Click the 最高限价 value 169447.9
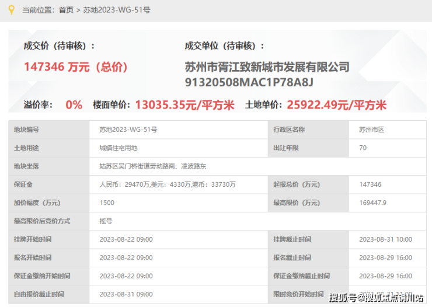This screenshot has height=307, width=432. click(373, 203)
